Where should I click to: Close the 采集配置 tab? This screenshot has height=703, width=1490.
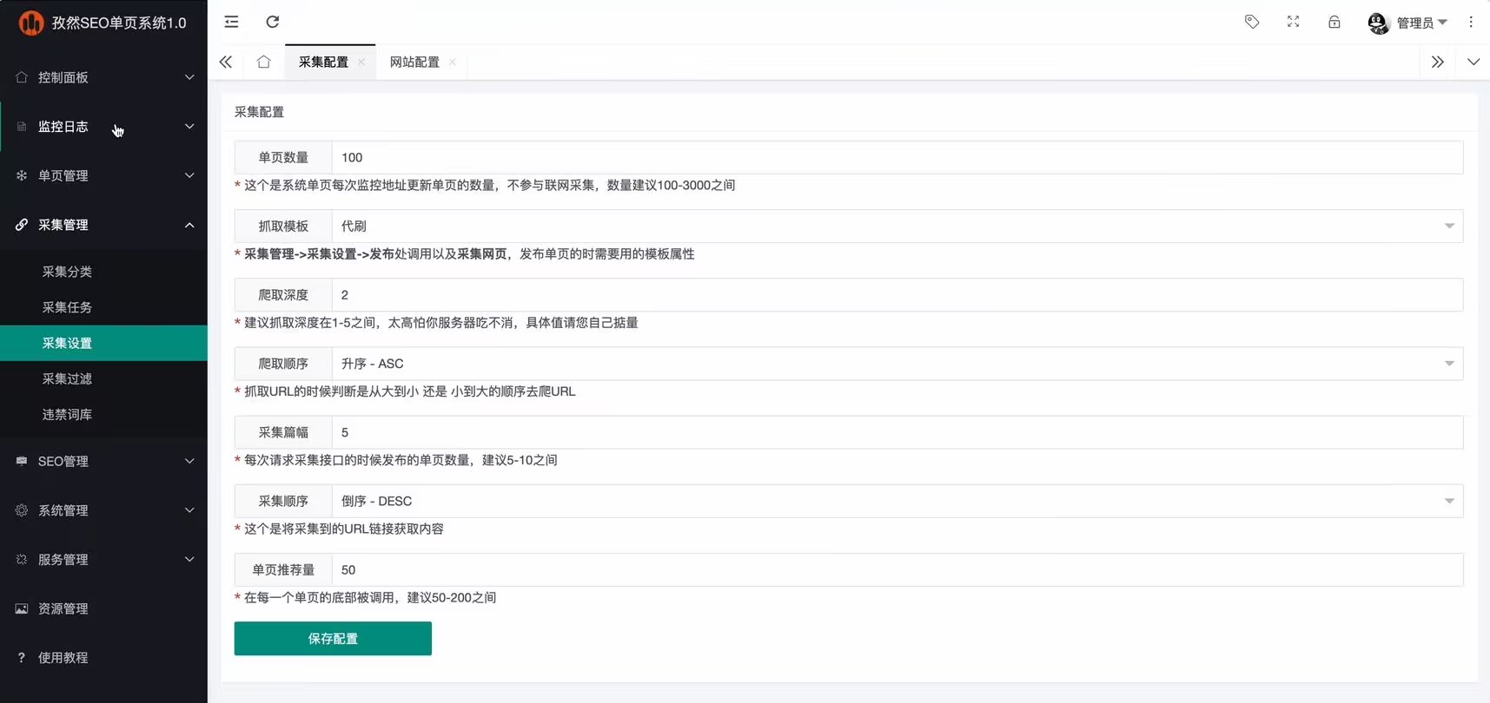pyautogui.click(x=361, y=62)
